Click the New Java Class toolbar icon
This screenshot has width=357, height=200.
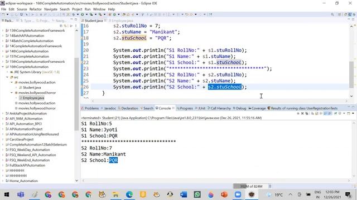[114, 14]
